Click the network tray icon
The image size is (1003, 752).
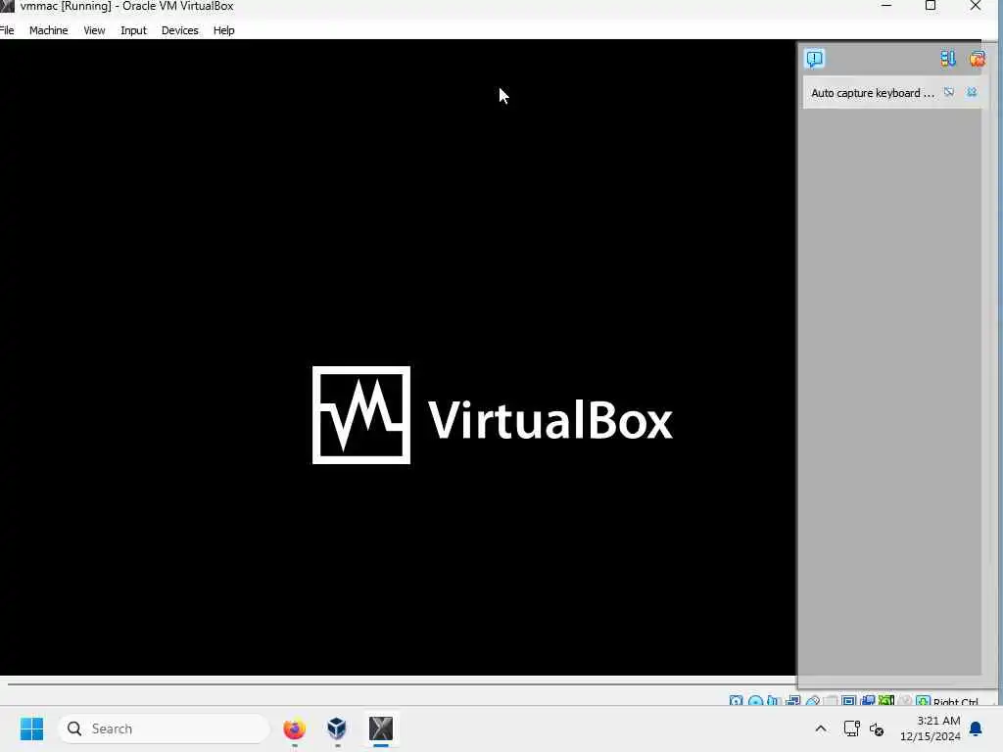(851, 728)
